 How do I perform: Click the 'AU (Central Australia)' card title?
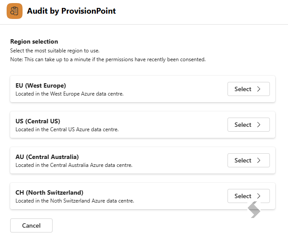tap(47, 157)
